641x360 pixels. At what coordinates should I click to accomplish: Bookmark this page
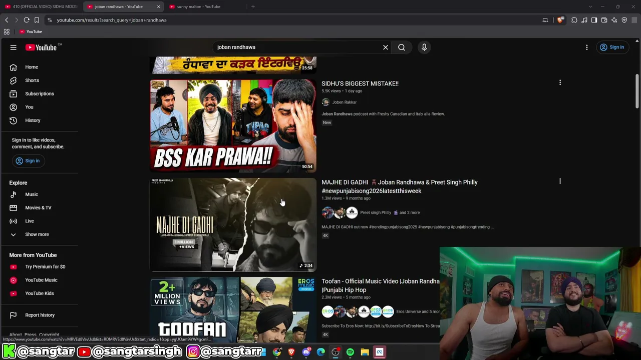[x=37, y=20]
